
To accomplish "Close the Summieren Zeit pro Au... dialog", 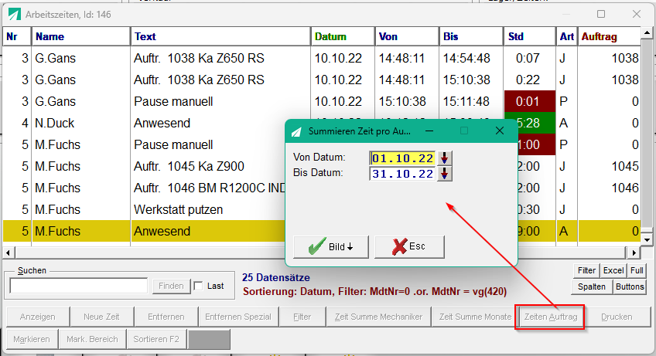I will pyautogui.click(x=500, y=131).
